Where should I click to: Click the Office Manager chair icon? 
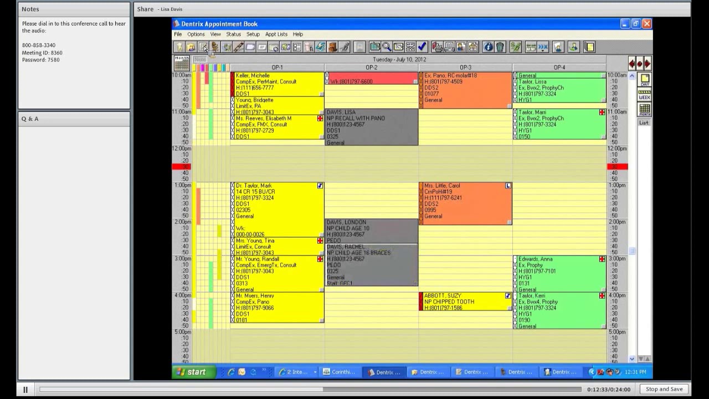coord(215,47)
